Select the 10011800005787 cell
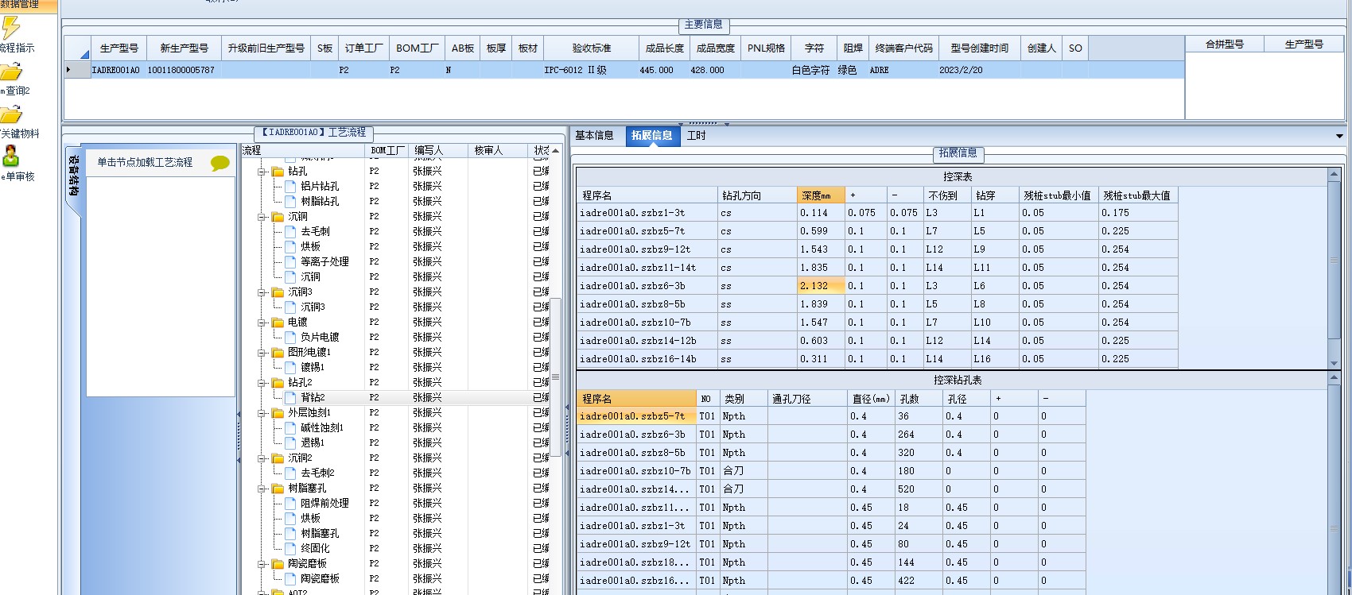Screen dimensions: 1352x595 tap(184, 71)
